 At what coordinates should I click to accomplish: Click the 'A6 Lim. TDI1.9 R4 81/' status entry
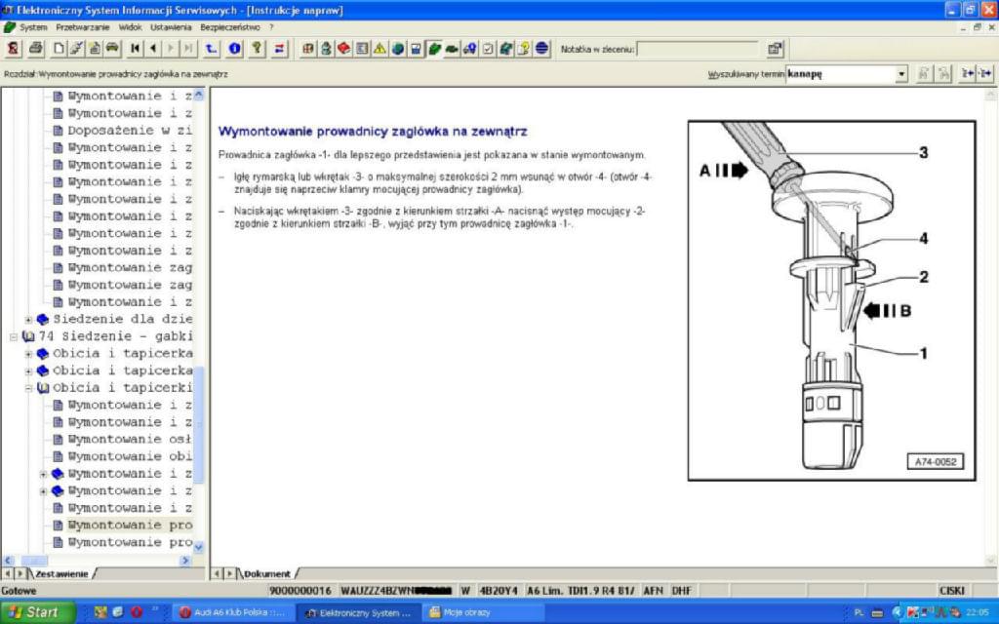click(580, 591)
